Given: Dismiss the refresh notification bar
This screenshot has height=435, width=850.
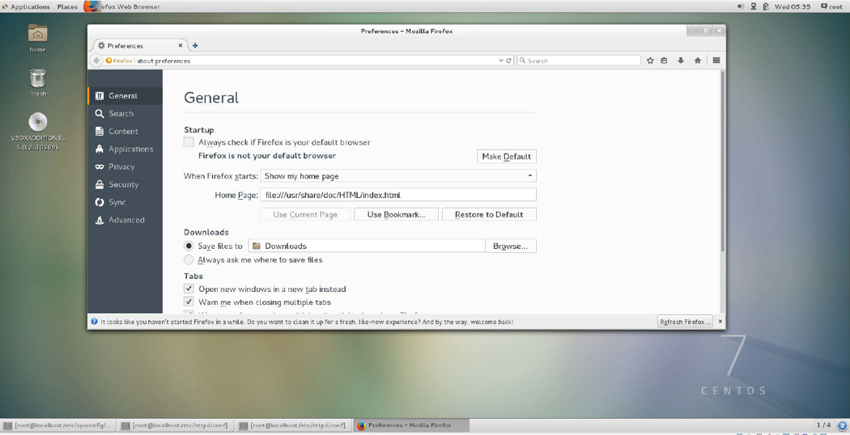Looking at the screenshot, I should point(720,322).
